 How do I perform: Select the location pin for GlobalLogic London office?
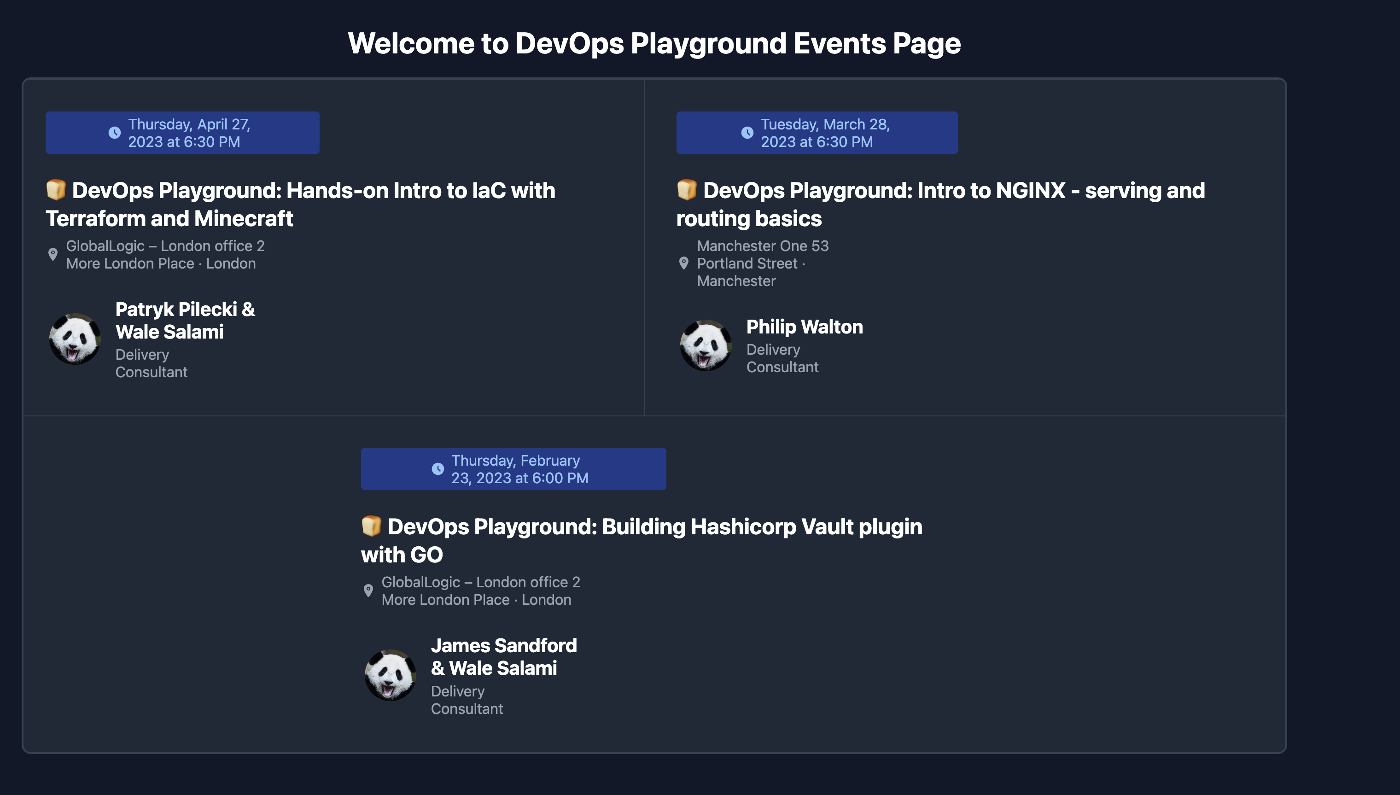tap(53, 253)
